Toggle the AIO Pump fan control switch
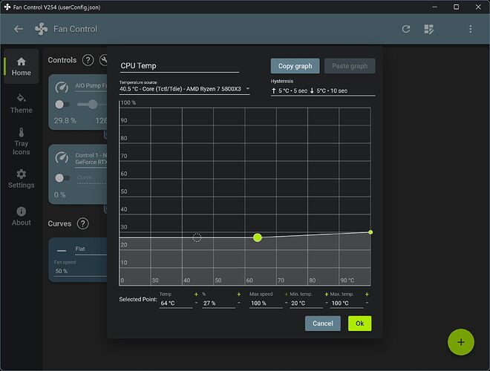Image resolution: width=490 pixels, height=371 pixels. 63,105
